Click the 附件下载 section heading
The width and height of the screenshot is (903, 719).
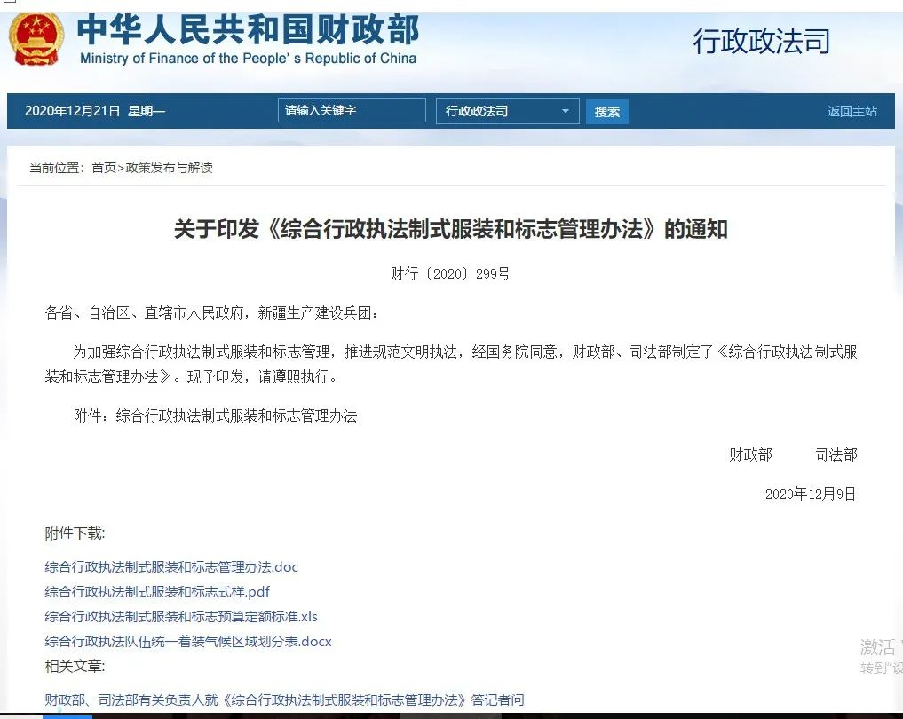coord(75,533)
